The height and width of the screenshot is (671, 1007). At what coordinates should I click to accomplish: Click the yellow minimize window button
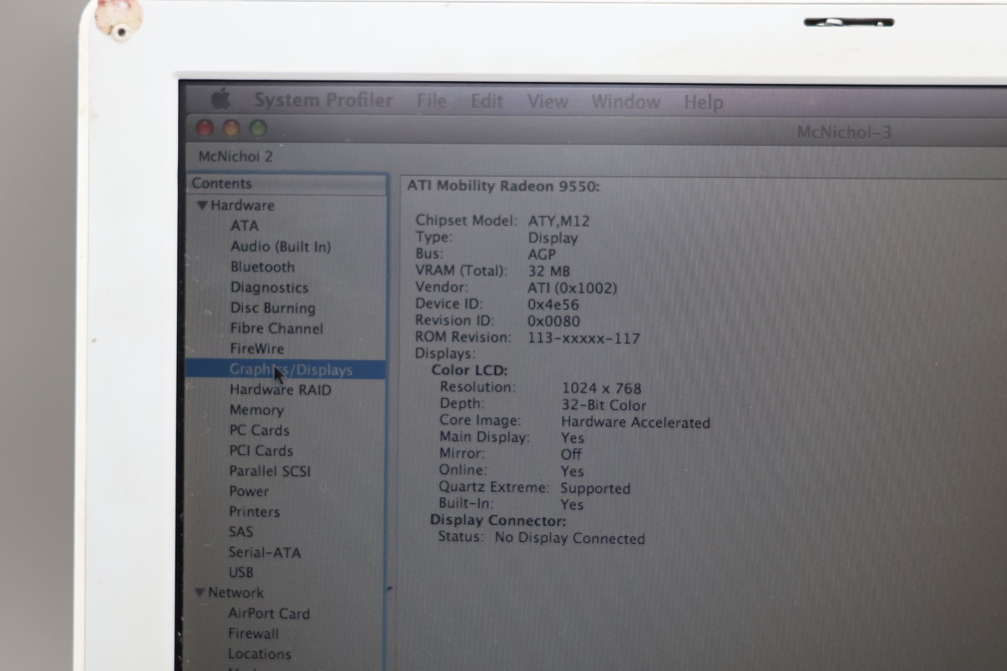tap(232, 128)
